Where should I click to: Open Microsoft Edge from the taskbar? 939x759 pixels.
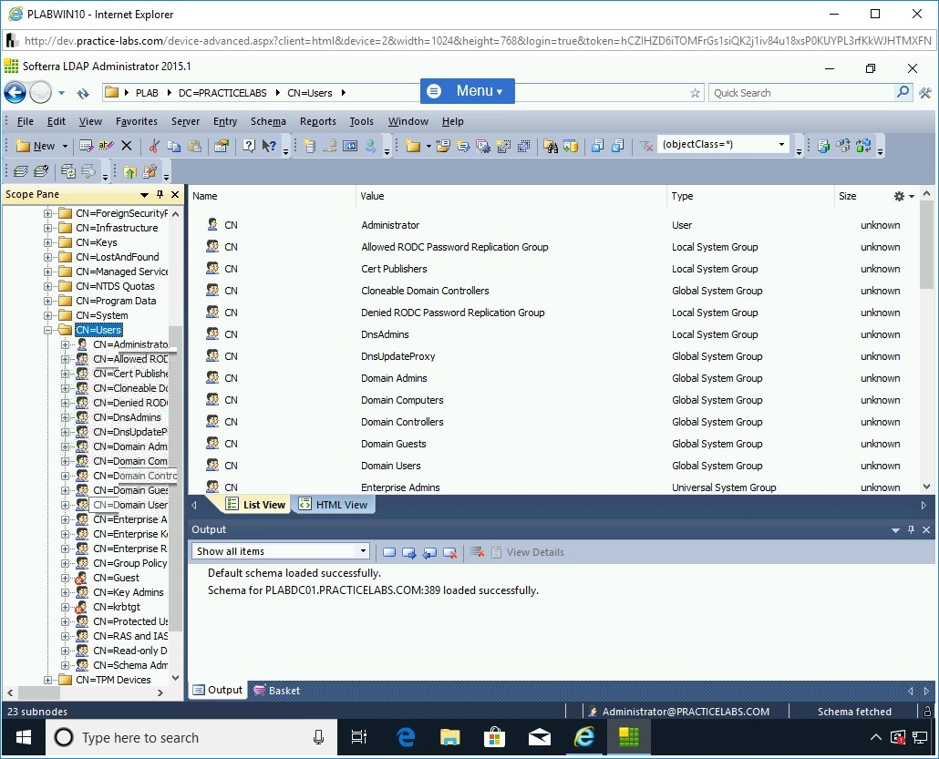[406, 737]
